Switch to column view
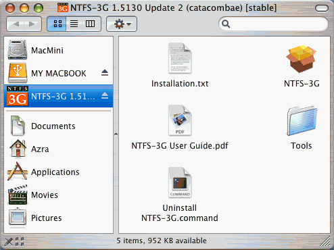The width and height of the screenshot is (334, 250). click(x=91, y=24)
